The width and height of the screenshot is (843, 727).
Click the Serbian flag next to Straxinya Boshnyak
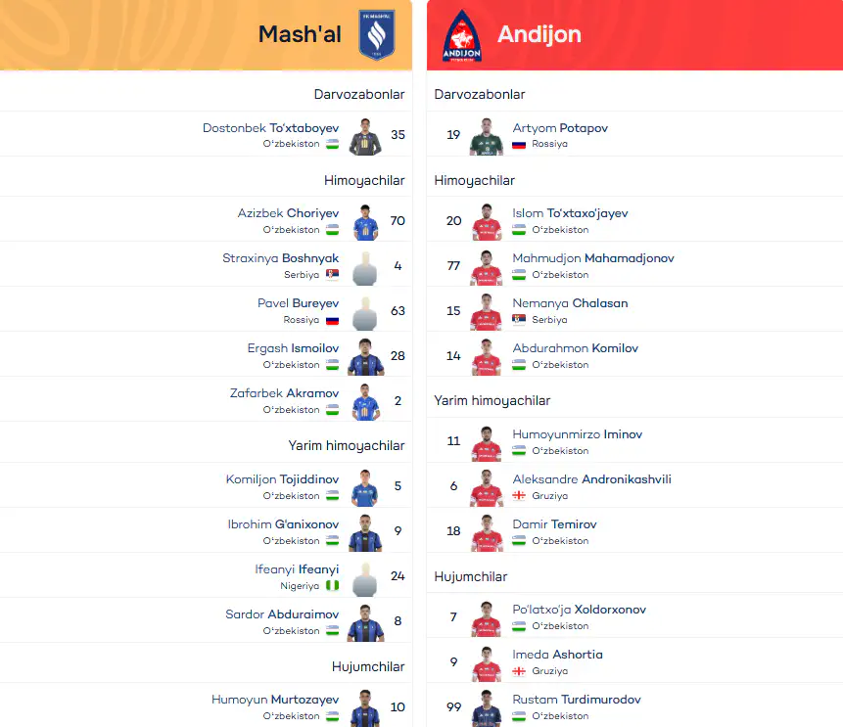(332, 275)
